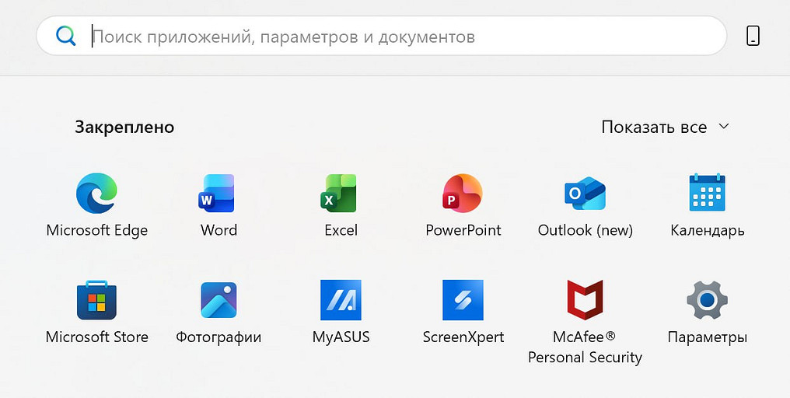This screenshot has height=398, width=790.
Task: Click the magnifier icon in search box
Action: pyautogui.click(x=66, y=37)
